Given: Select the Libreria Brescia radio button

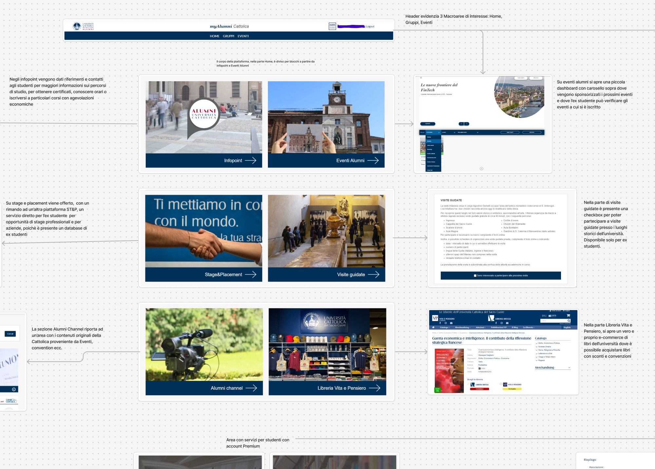Looking at the screenshot, I should point(469,384).
